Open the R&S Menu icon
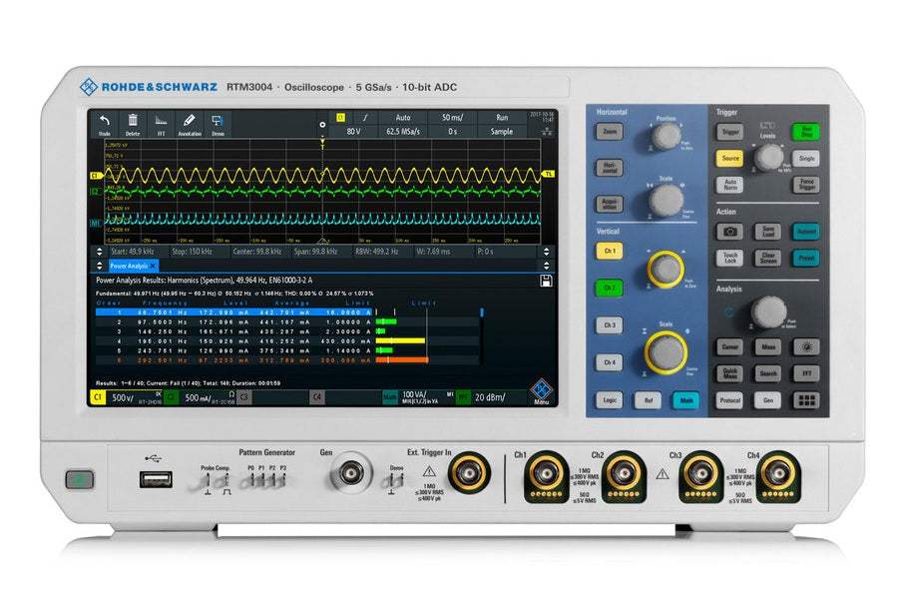 point(542,390)
